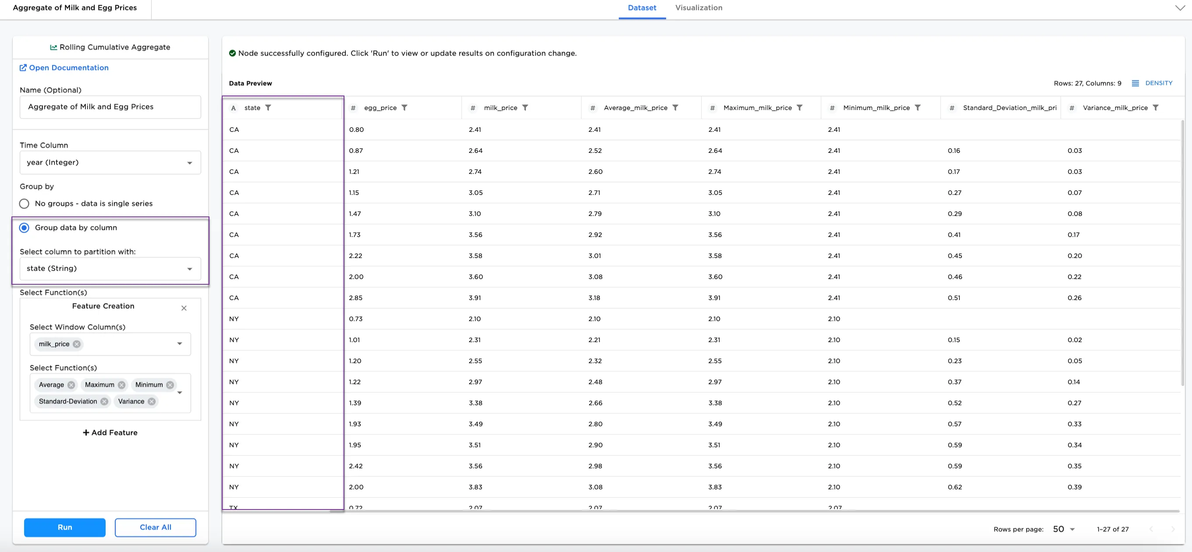Close the Feature Creation card

(x=184, y=308)
